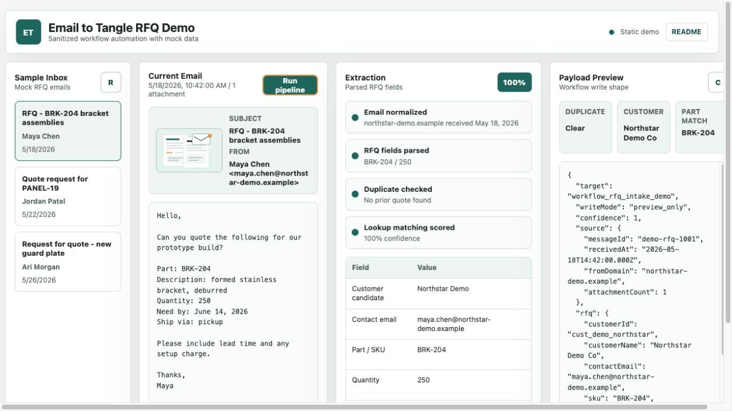
Task: Click the subject text RFQ - BRK-204 bracket assemblies
Action: click(x=265, y=135)
